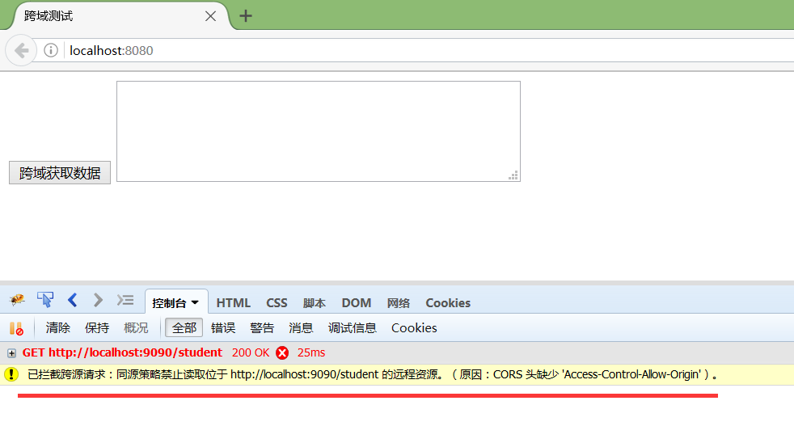The image size is (794, 443).
Task: Open the 脚本 panel tab
Action: point(315,303)
